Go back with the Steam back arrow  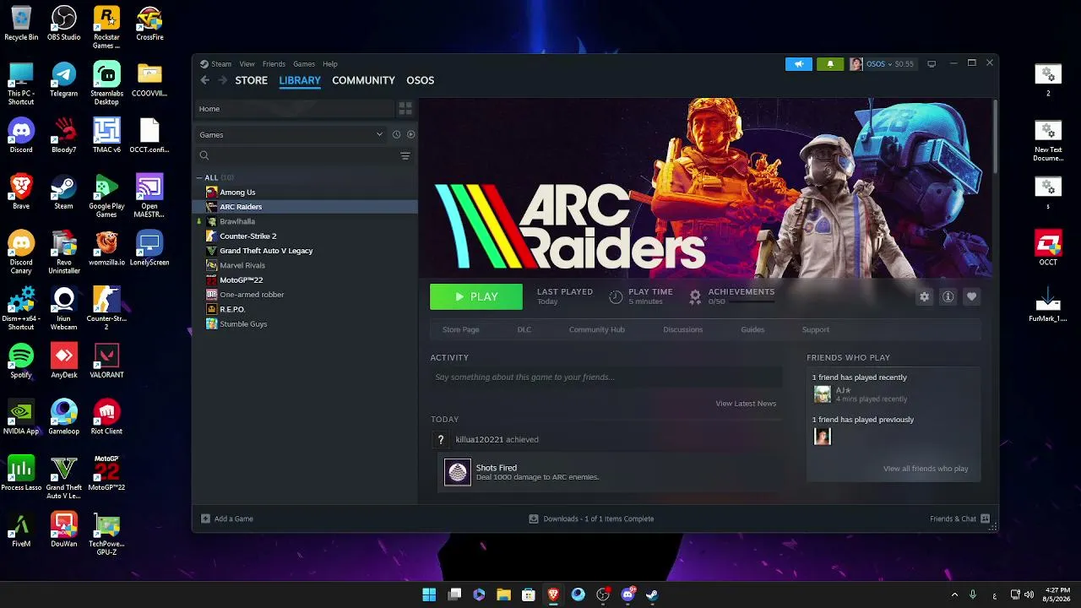click(204, 80)
